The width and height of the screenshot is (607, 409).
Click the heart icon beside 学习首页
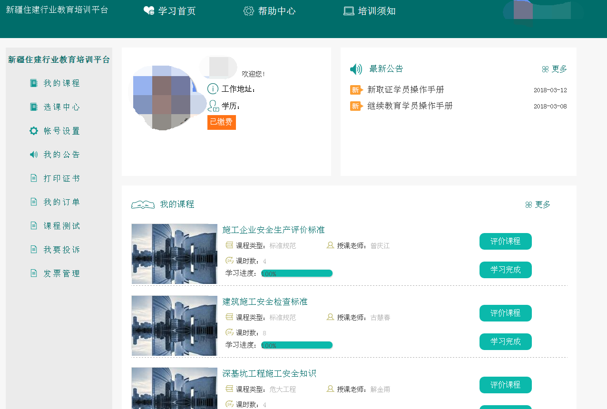149,11
